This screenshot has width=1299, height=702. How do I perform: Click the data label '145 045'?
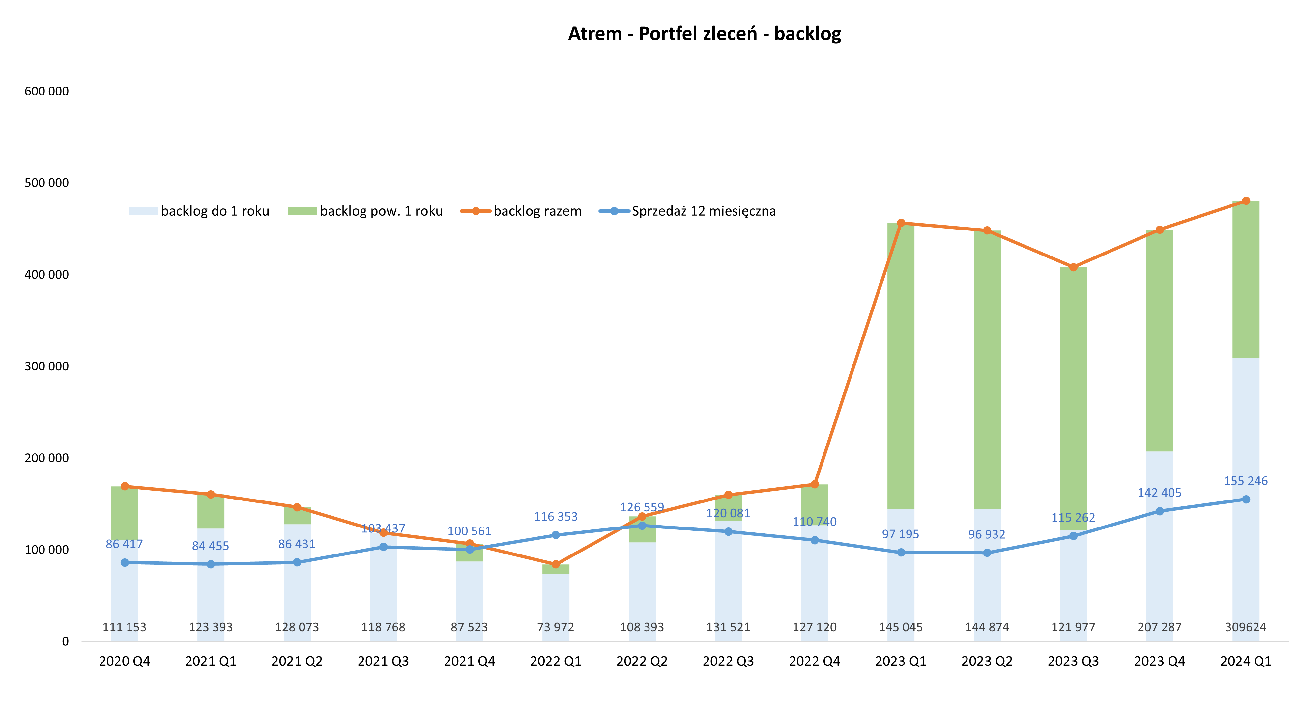(x=901, y=627)
